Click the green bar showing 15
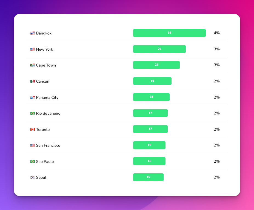The width and height of the screenshot is (254, 210). point(149,177)
